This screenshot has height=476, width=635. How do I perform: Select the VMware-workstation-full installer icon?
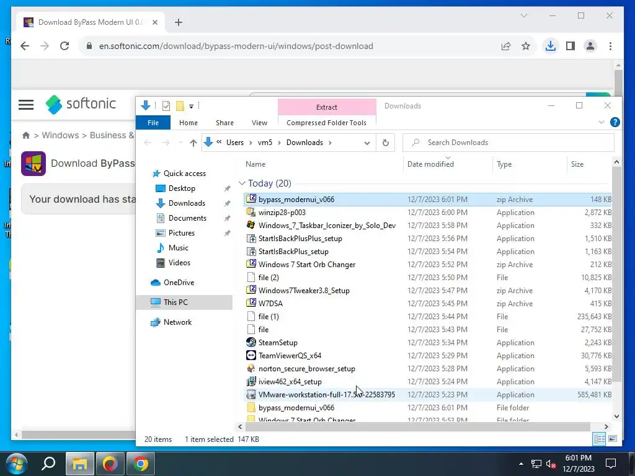[x=251, y=395]
